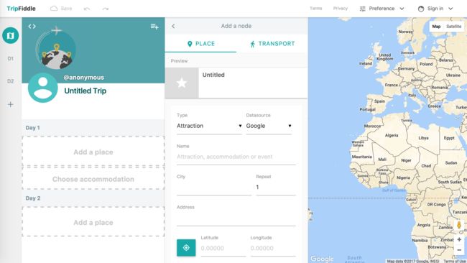Click the undo arrow icon
This screenshot has width=467, height=263.
coord(87,9)
